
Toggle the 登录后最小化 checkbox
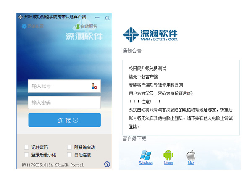[26, 155]
